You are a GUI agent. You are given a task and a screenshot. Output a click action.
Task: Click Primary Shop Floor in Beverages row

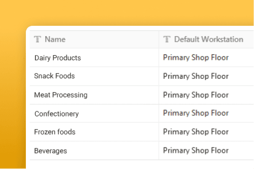point(196,150)
